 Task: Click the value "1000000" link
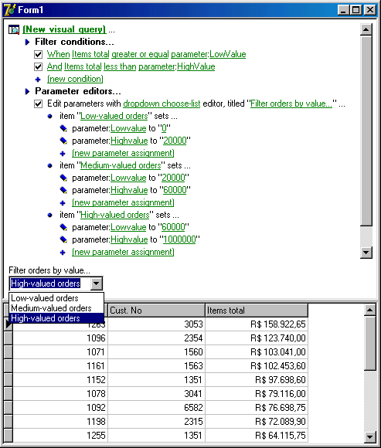179,239
